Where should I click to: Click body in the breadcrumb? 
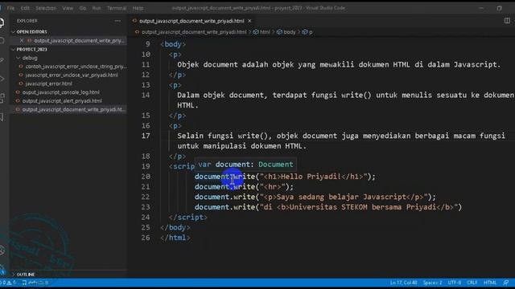click(289, 32)
